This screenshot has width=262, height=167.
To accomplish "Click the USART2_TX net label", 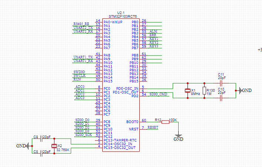I will 83,28.
